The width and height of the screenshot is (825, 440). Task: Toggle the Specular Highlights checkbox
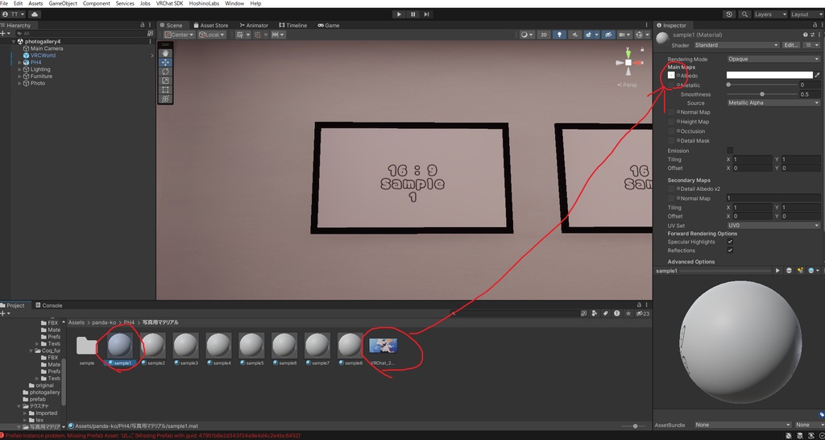(x=730, y=242)
